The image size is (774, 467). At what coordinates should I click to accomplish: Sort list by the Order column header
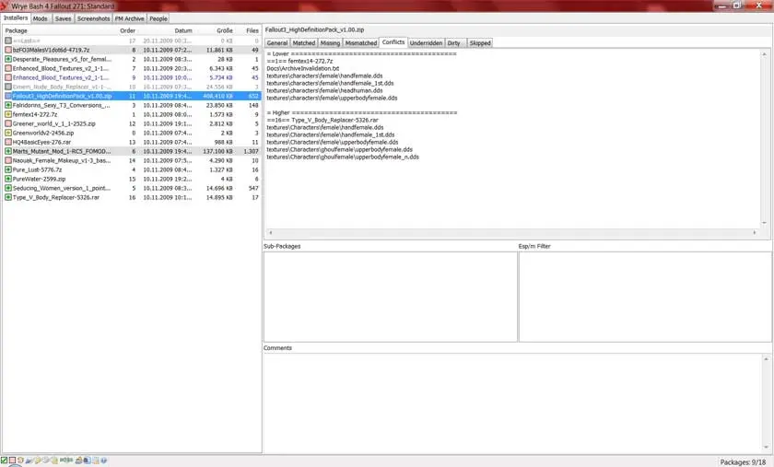(127, 30)
